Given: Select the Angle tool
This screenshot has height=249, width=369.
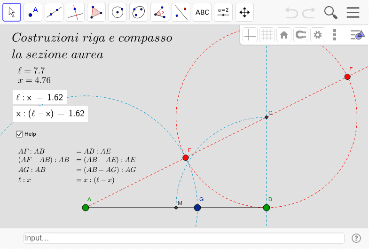Looking at the screenshot, I should (160, 12).
